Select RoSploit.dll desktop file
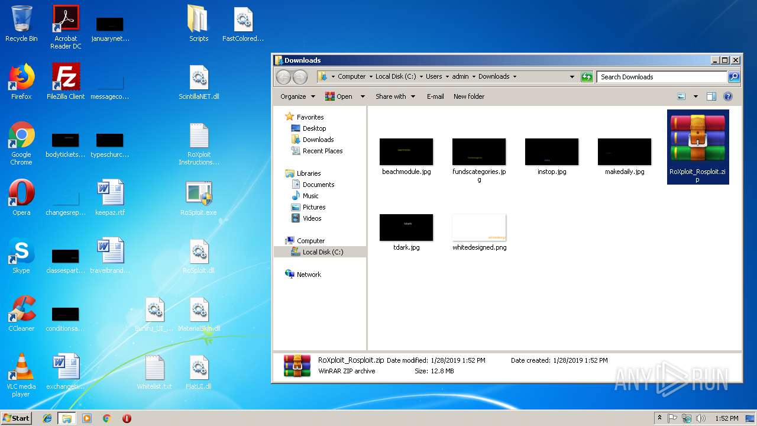 [199, 256]
